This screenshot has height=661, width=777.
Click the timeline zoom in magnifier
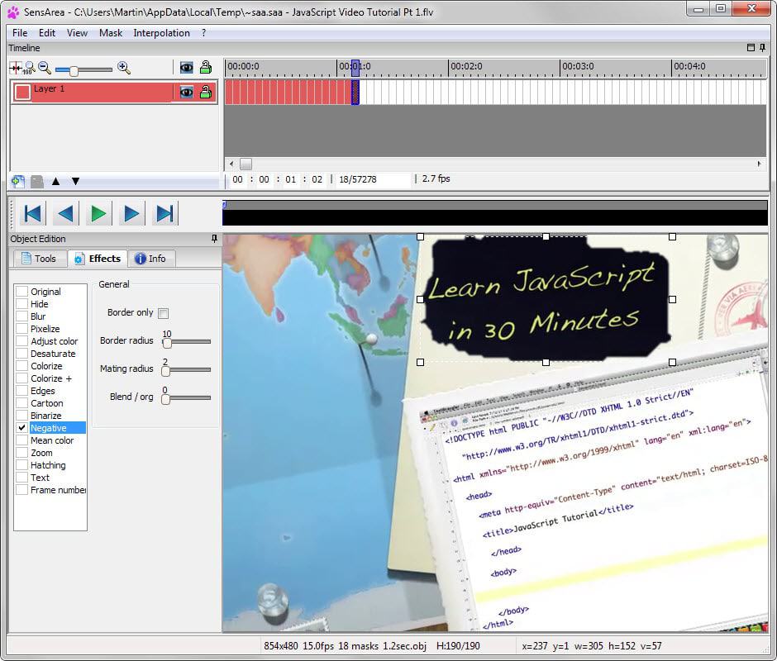click(x=124, y=69)
